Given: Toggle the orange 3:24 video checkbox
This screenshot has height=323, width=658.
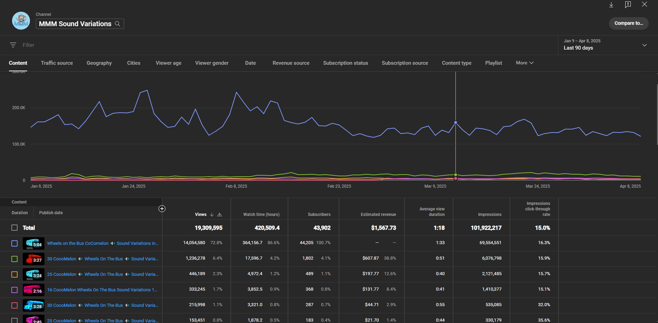Looking at the screenshot, I should click(x=14, y=274).
